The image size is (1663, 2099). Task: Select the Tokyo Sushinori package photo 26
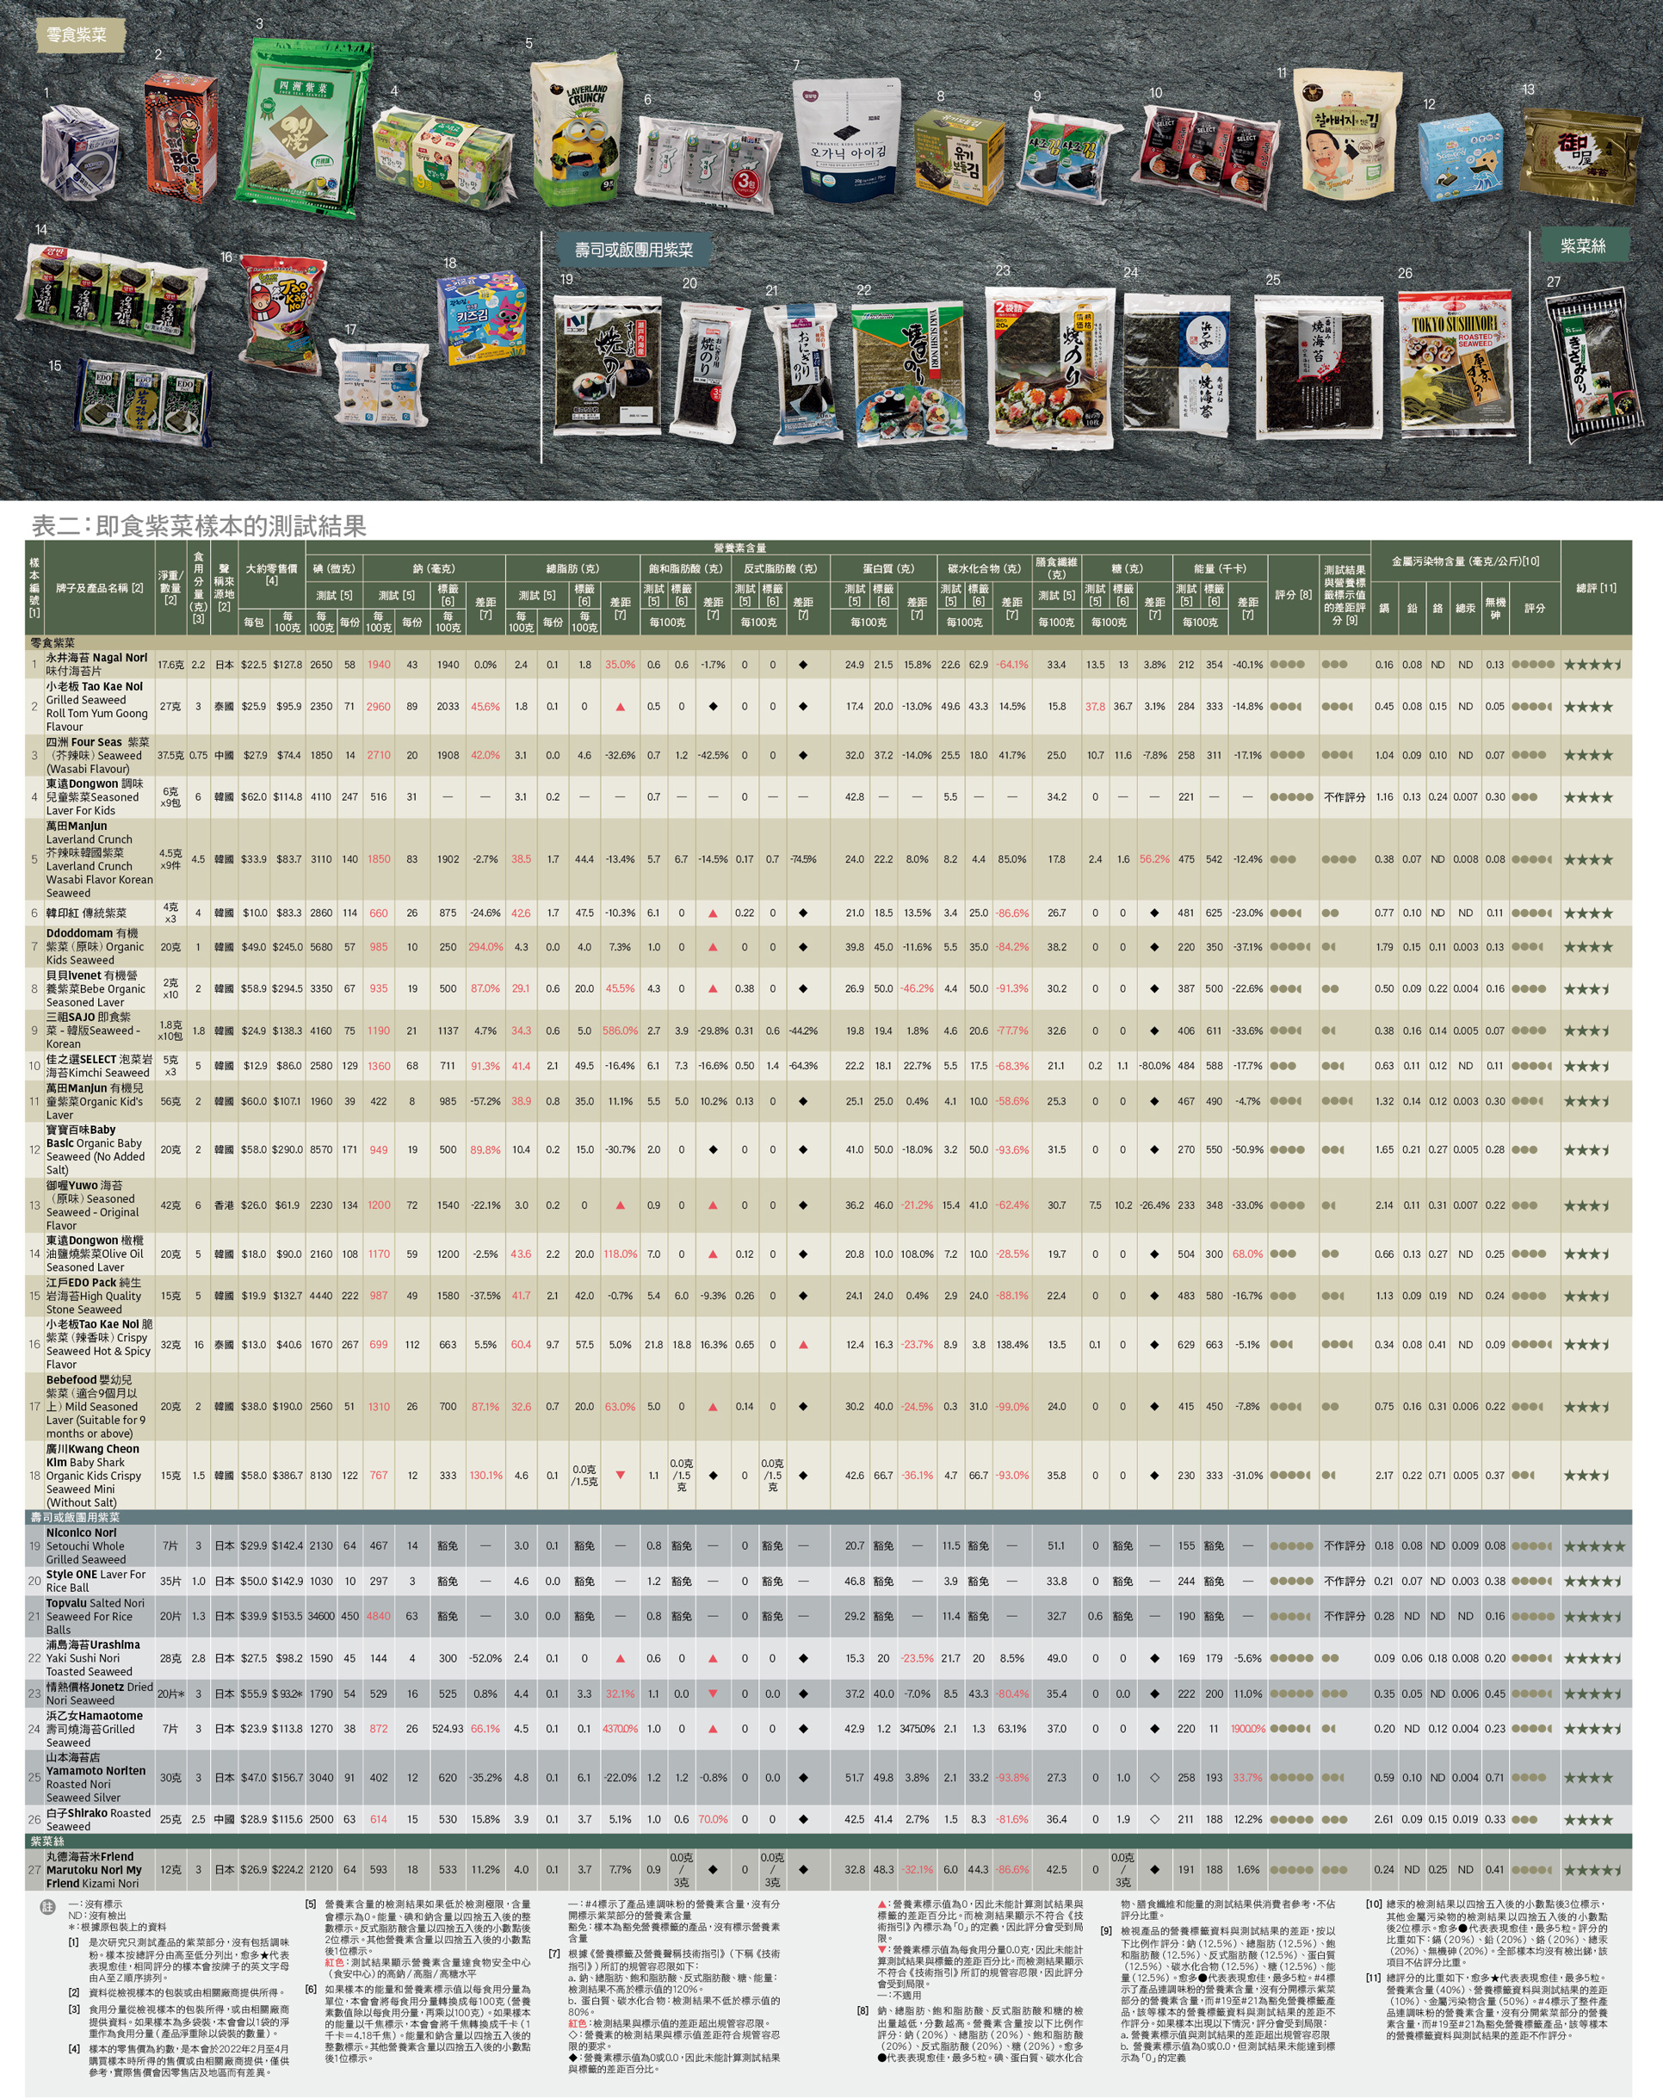coord(1456,364)
